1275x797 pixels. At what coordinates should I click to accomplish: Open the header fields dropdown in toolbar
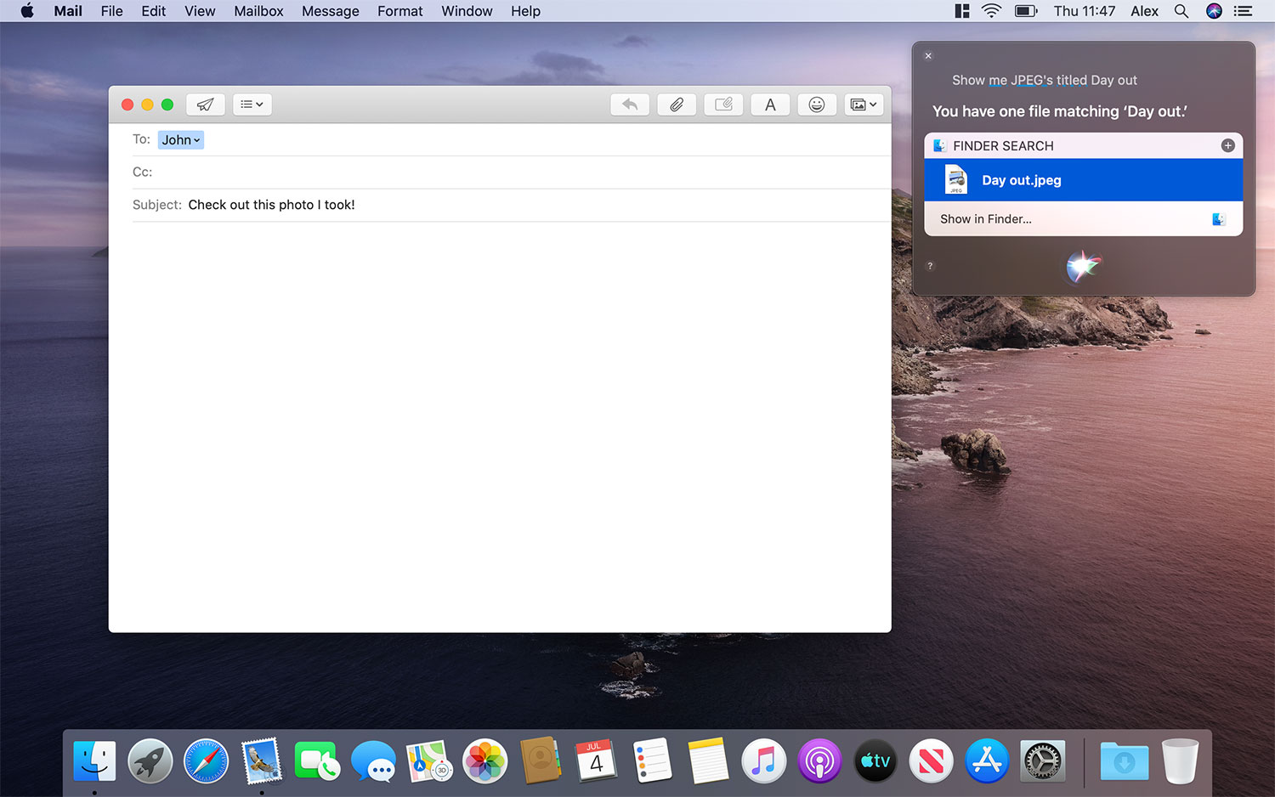[252, 104]
